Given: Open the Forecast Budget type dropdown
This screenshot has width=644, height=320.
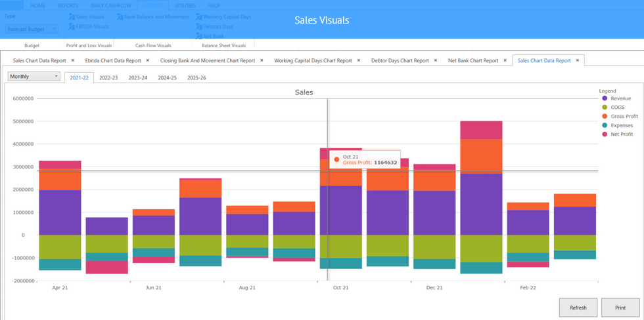Looking at the screenshot, I should pos(32,29).
